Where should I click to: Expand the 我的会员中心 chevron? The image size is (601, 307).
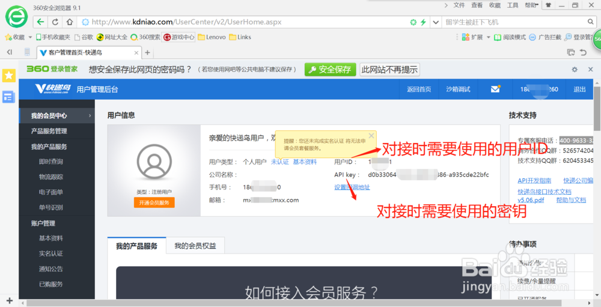pos(90,116)
